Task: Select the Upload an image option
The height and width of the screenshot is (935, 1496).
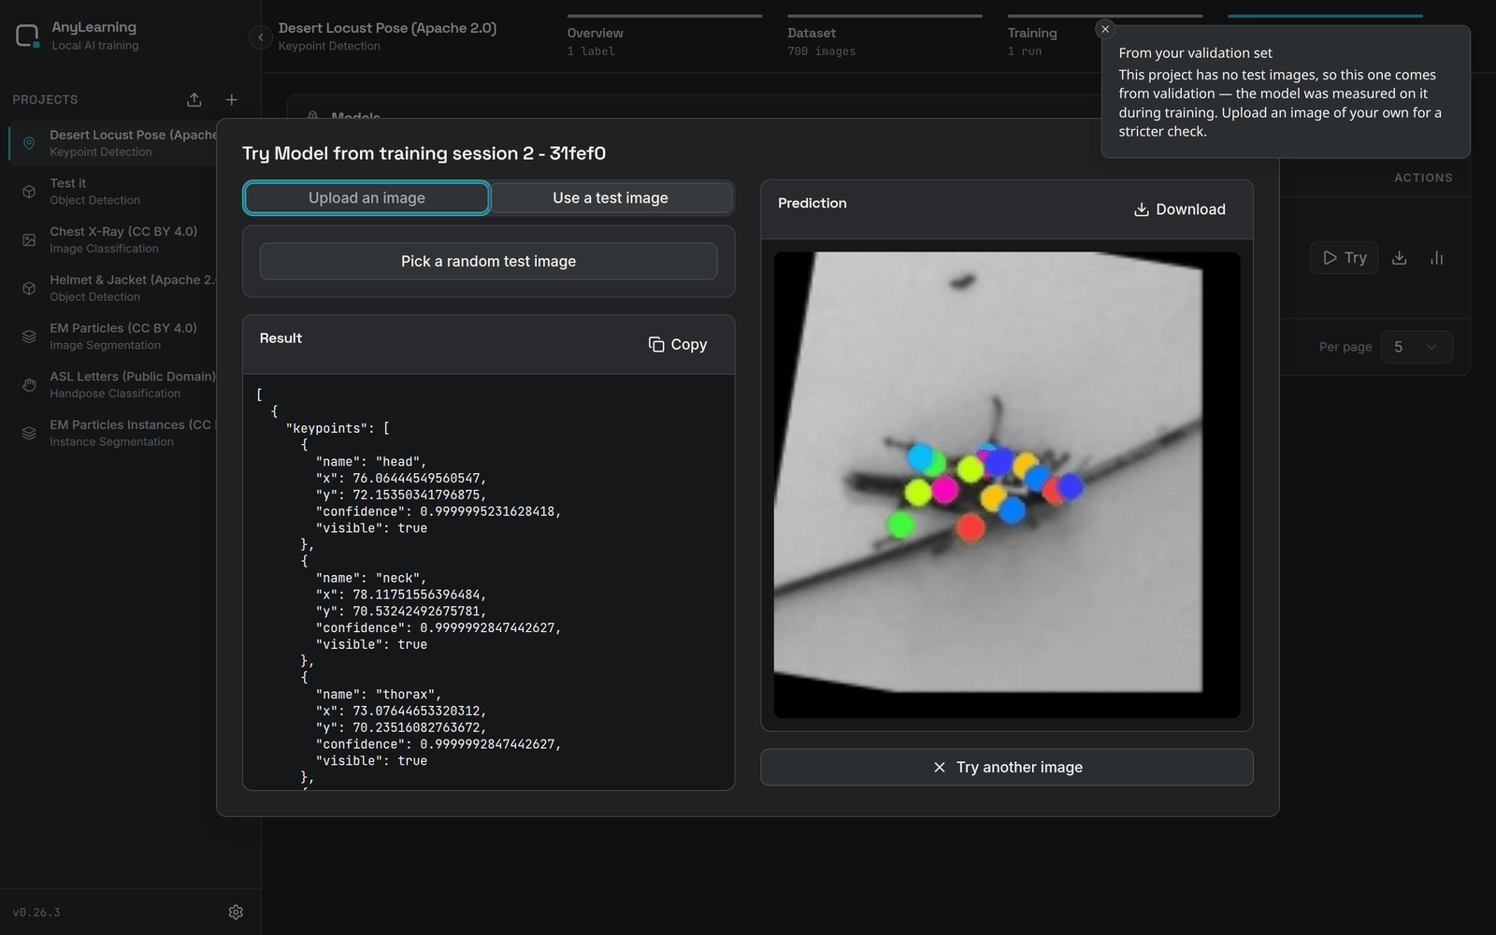Action: 367,198
